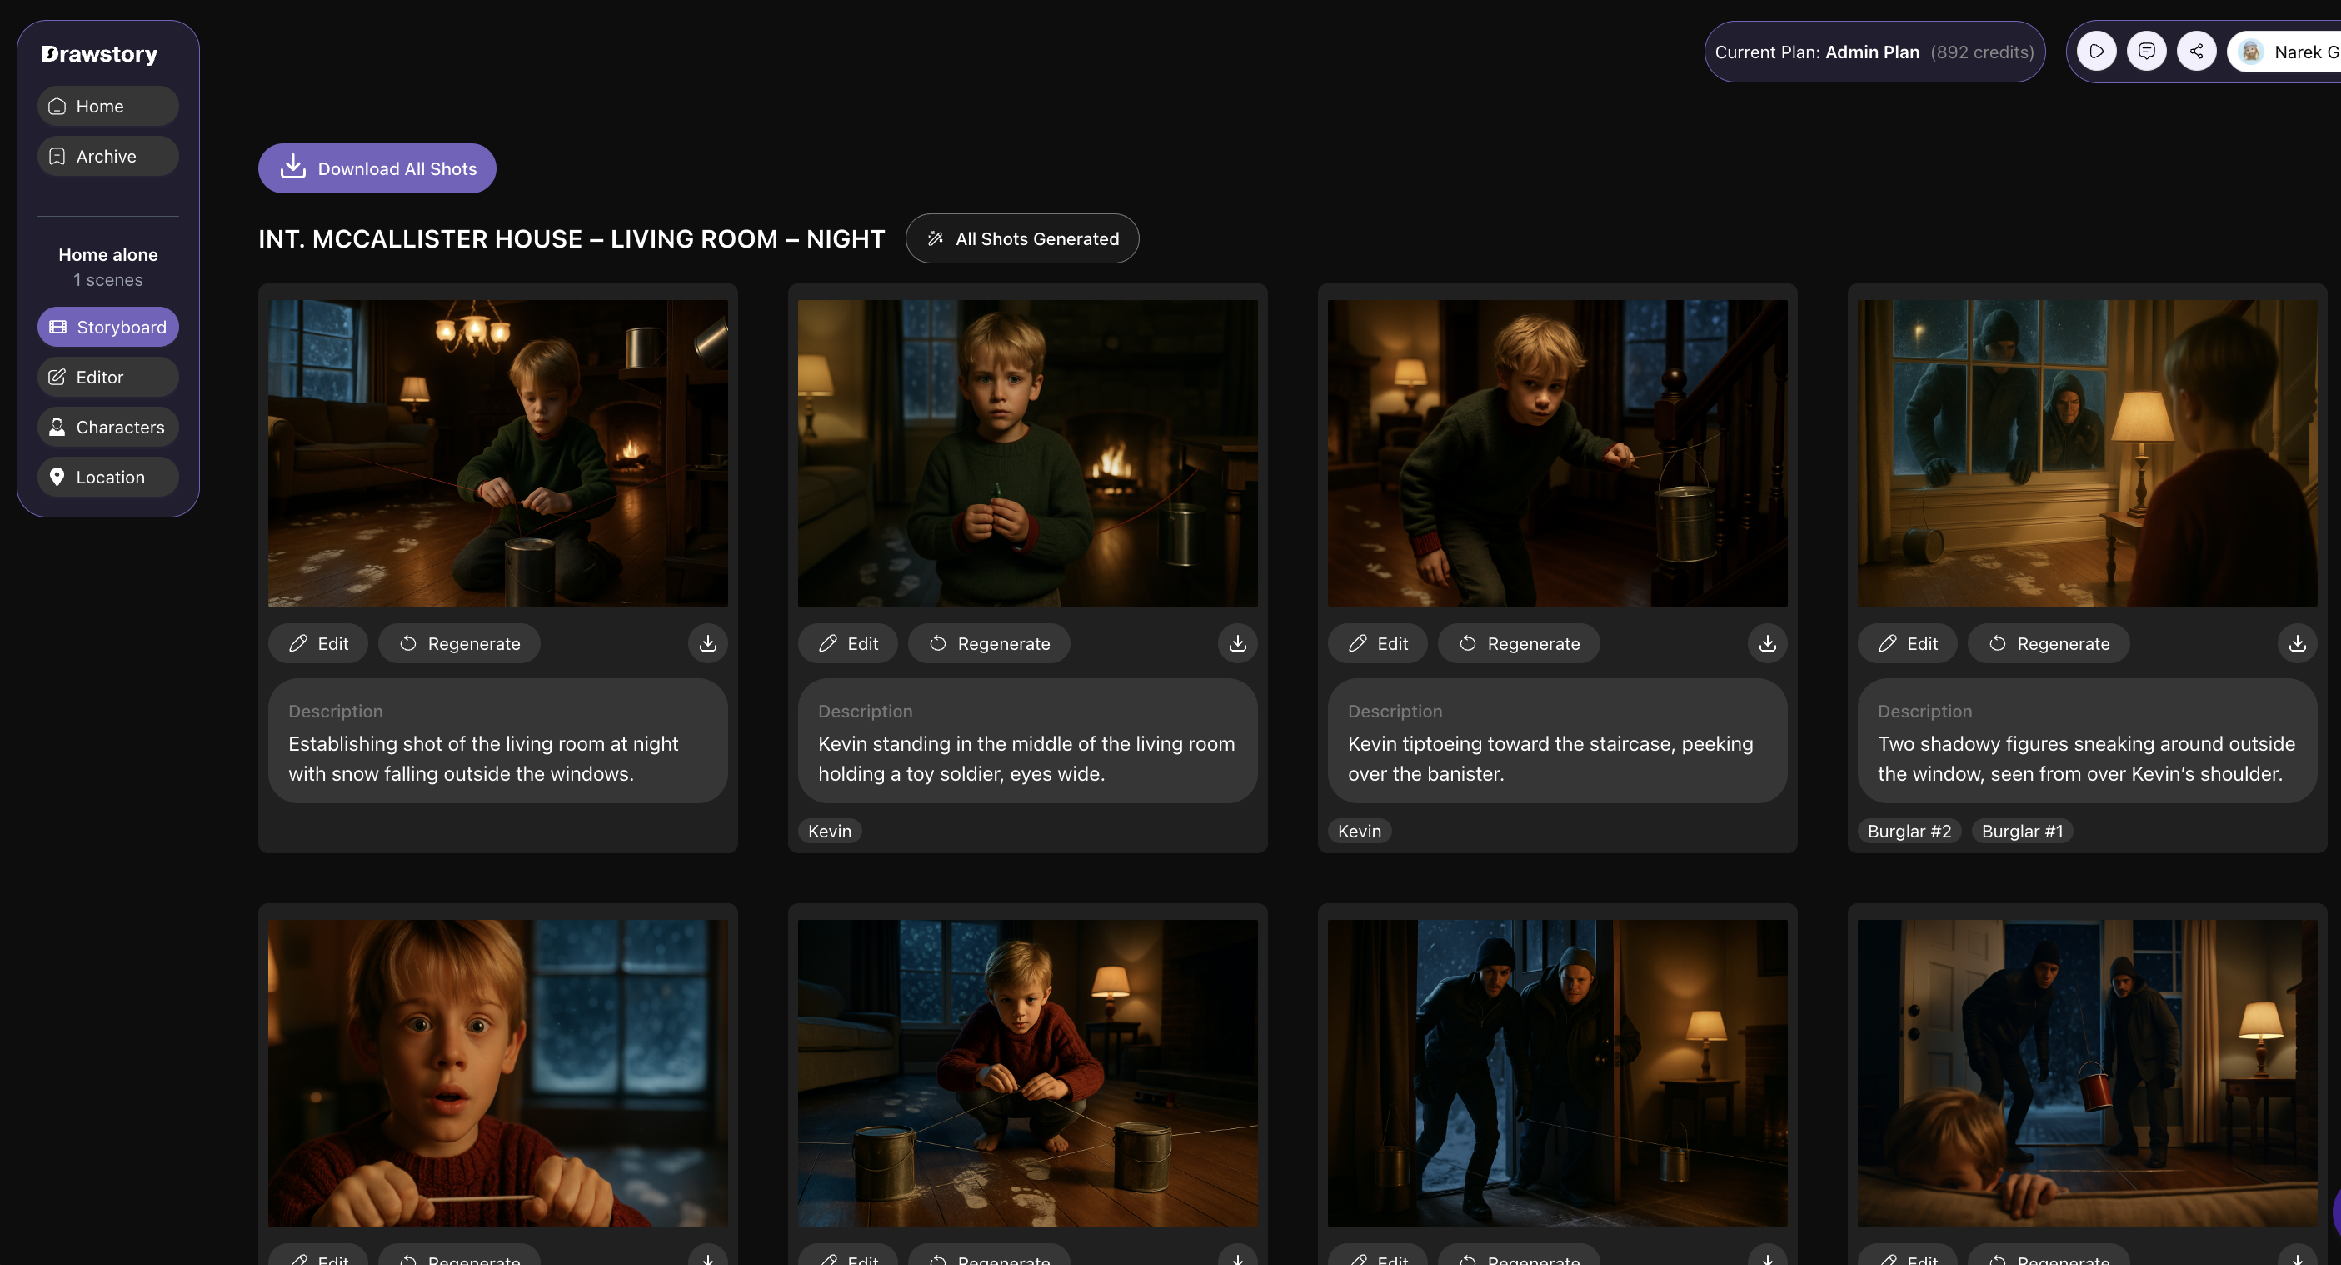Viewport: 2341px width, 1265px height.
Task: Edit the establishing shot of living room
Action: click(x=318, y=643)
